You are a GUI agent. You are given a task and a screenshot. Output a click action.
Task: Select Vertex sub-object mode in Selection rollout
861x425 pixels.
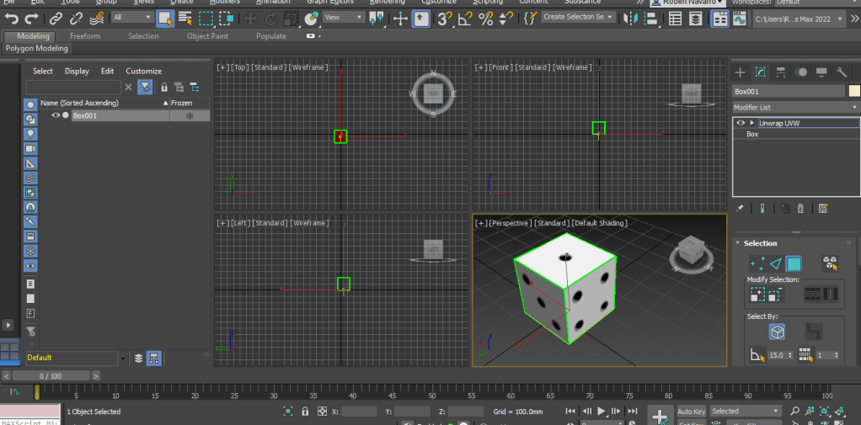pos(757,264)
